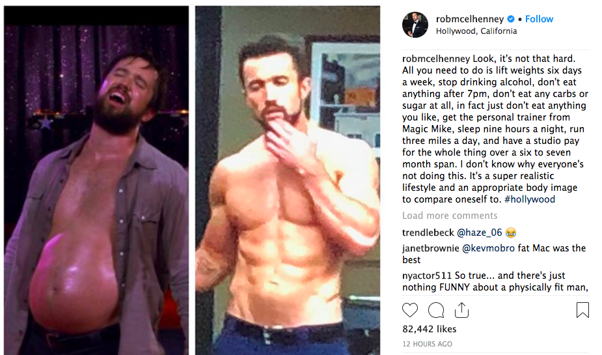Screen dimensions: 602x355
Task: Open the @haze_06 mention
Action: pos(480,233)
